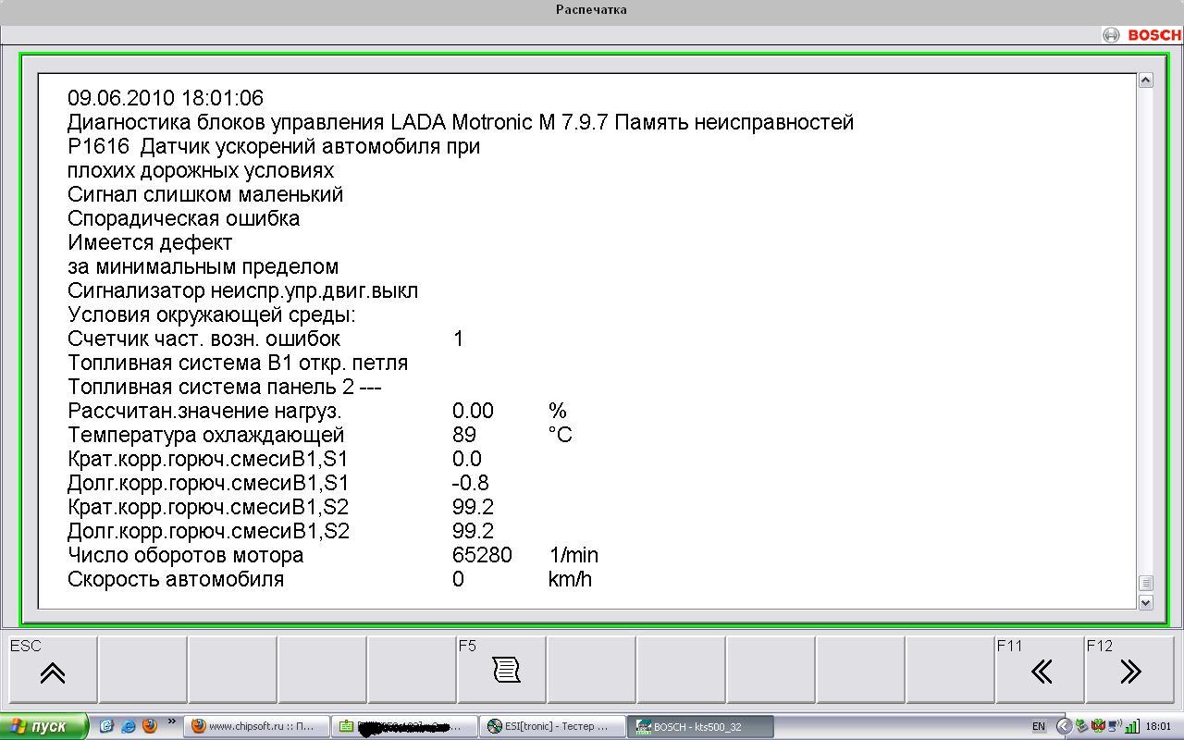Open Firefox from quick launch bar
The width and height of the screenshot is (1184, 740).
point(149,726)
